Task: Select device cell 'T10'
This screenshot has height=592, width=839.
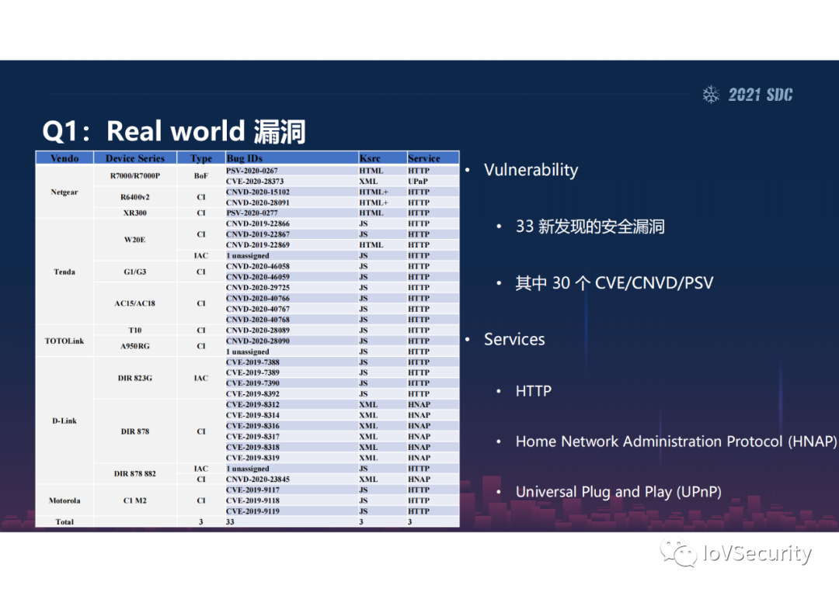Action: pyautogui.click(x=135, y=331)
